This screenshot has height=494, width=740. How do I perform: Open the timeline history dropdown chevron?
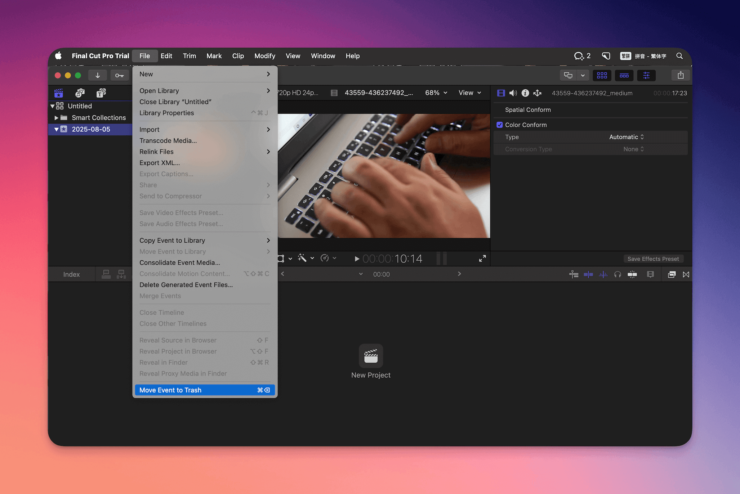point(361,274)
